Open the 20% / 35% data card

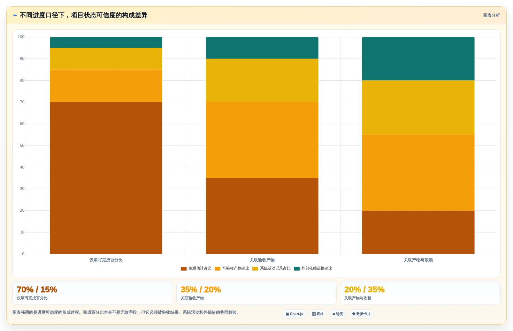(x=420, y=293)
